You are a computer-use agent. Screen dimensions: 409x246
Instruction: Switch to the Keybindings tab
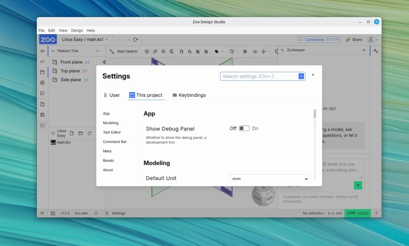[189, 95]
